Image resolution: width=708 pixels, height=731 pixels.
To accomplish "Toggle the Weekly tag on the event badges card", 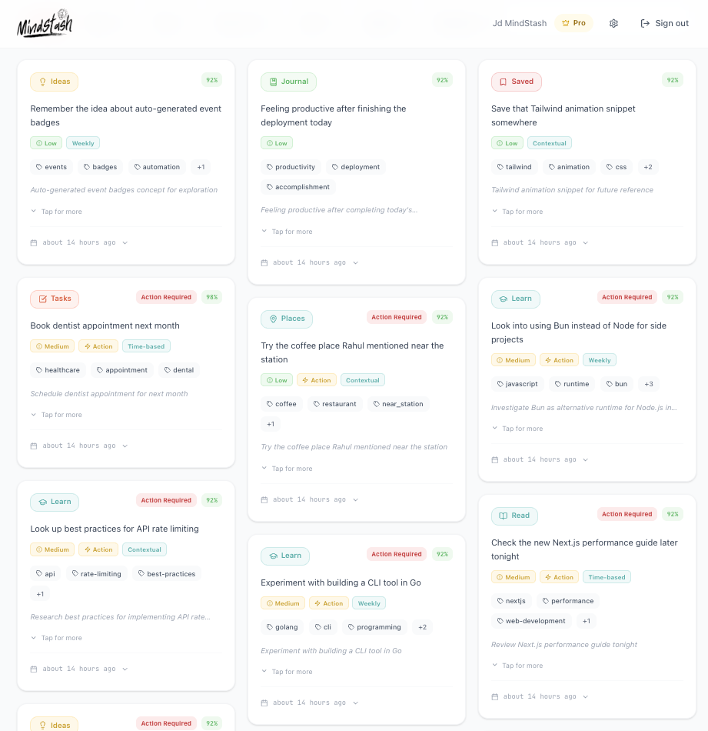I will 82,142.
